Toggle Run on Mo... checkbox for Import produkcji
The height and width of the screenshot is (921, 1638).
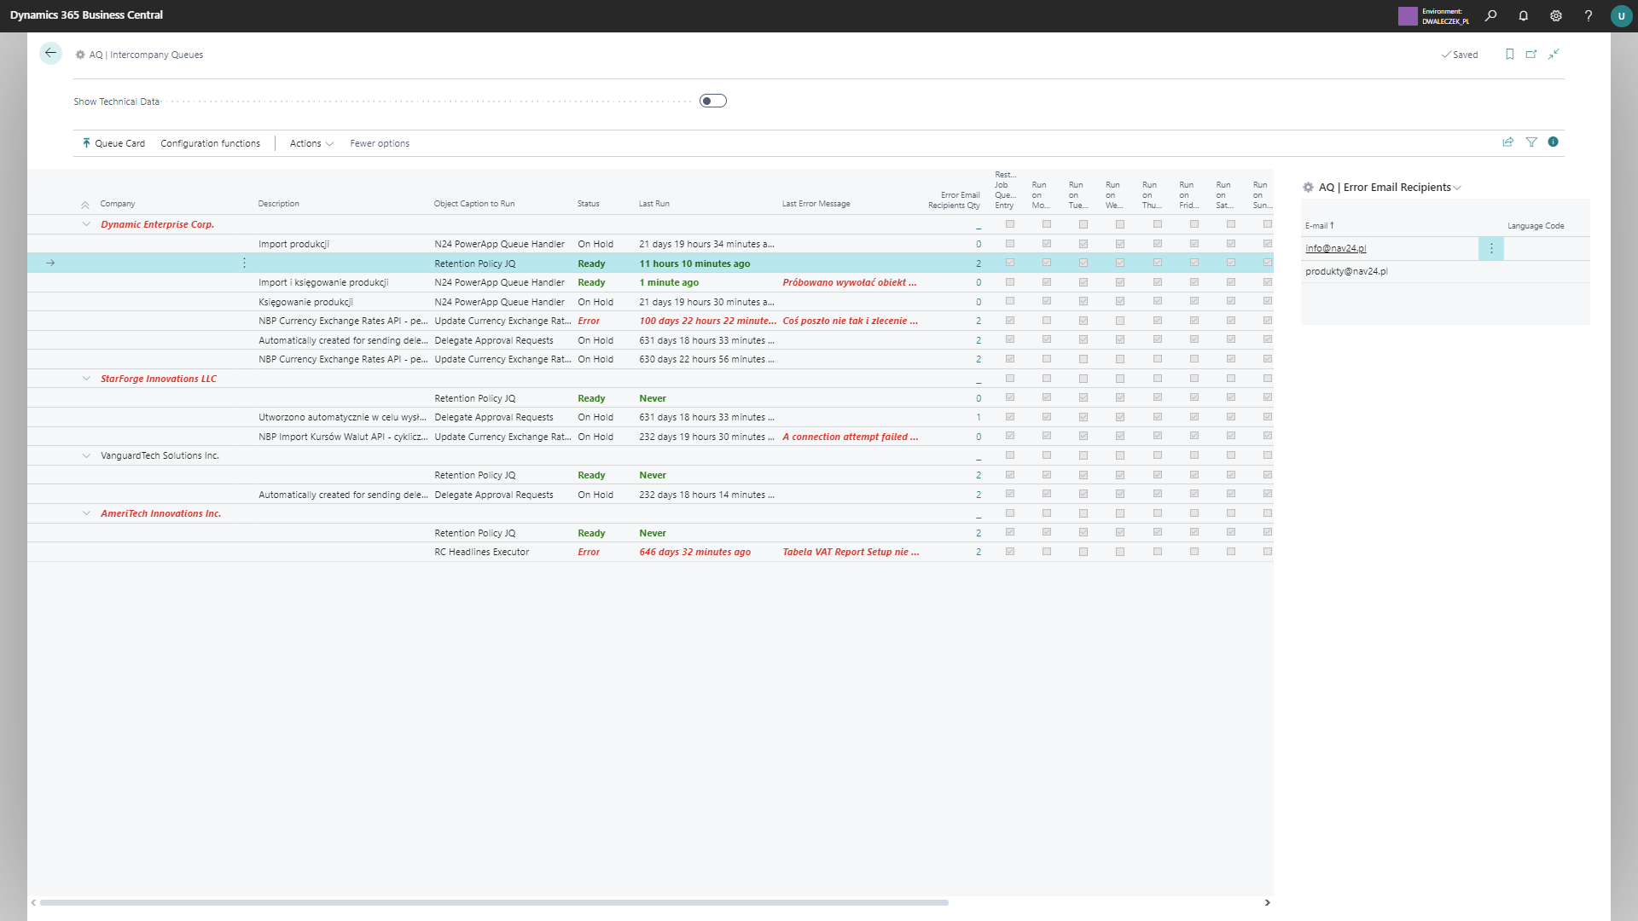1047,244
